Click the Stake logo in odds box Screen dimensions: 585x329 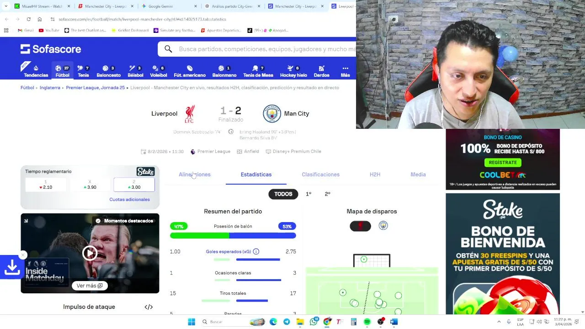[146, 172]
